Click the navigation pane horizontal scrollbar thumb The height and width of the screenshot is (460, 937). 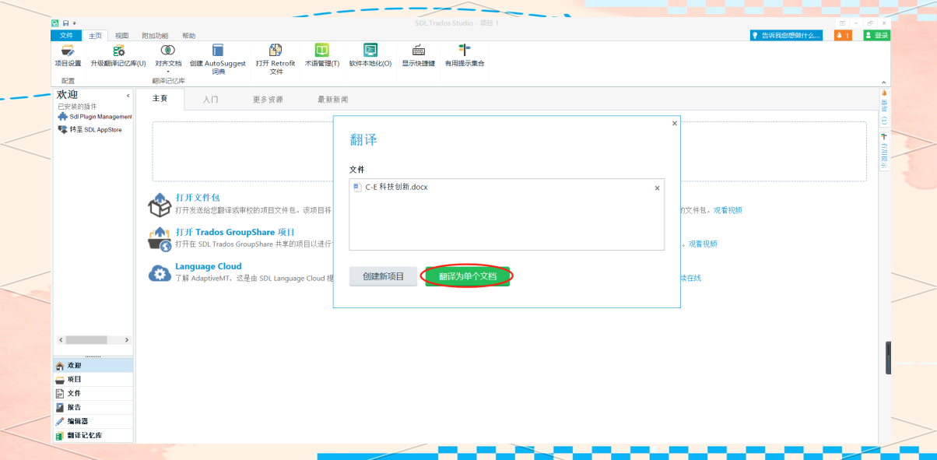coord(86,340)
